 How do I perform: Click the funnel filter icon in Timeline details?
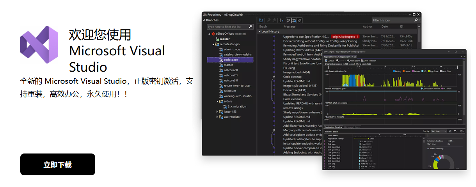455,131
